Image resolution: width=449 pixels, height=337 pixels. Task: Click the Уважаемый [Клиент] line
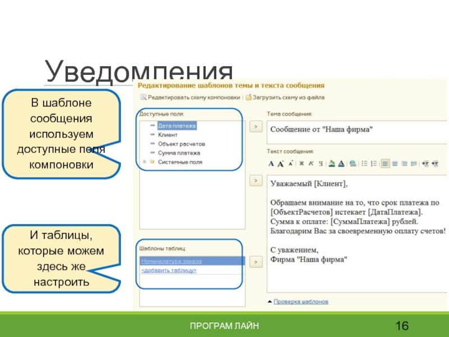(309, 184)
